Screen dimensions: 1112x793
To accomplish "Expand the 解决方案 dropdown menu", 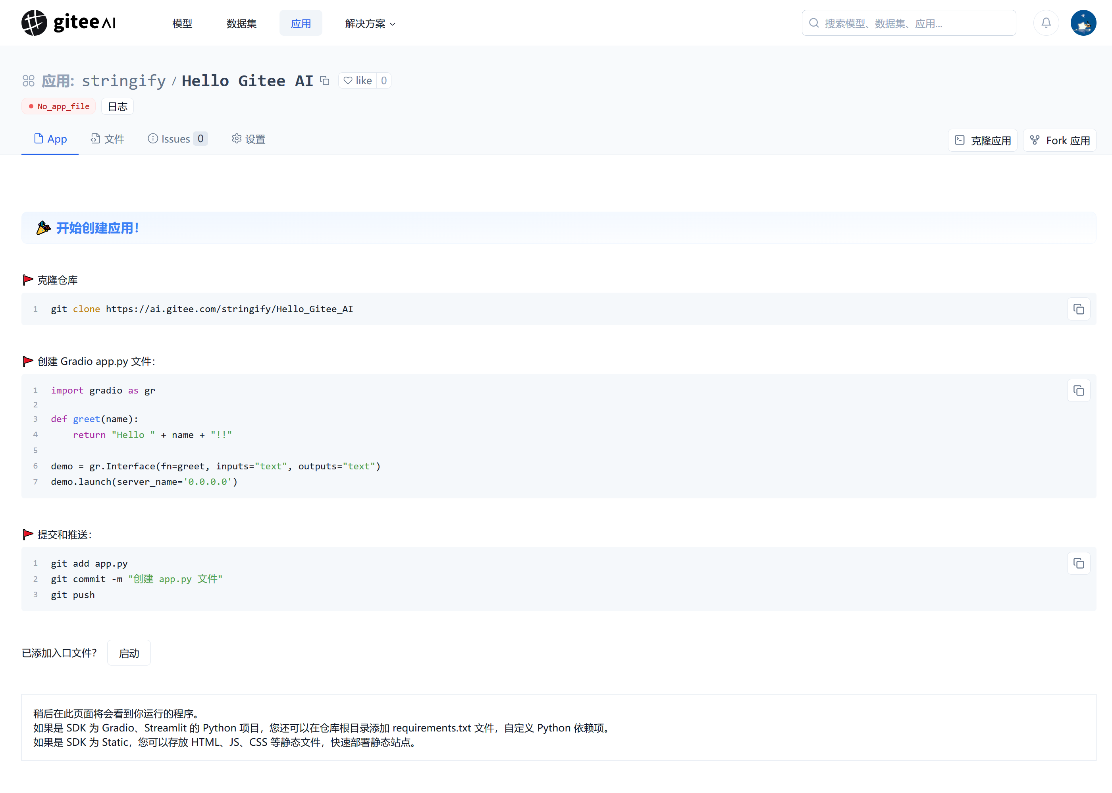I will [370, 23].
